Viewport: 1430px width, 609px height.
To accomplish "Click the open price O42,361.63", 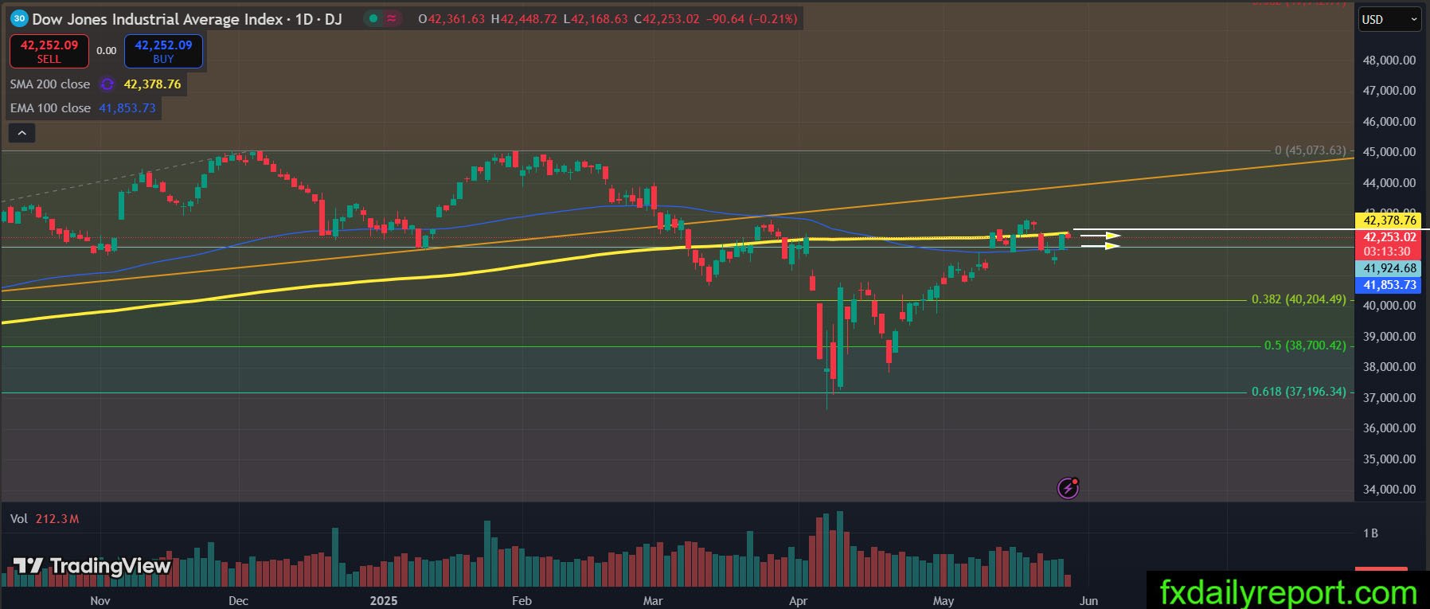I will 451,18.
